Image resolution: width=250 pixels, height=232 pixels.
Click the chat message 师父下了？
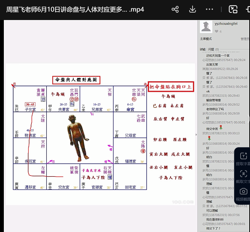click(213, 228)
